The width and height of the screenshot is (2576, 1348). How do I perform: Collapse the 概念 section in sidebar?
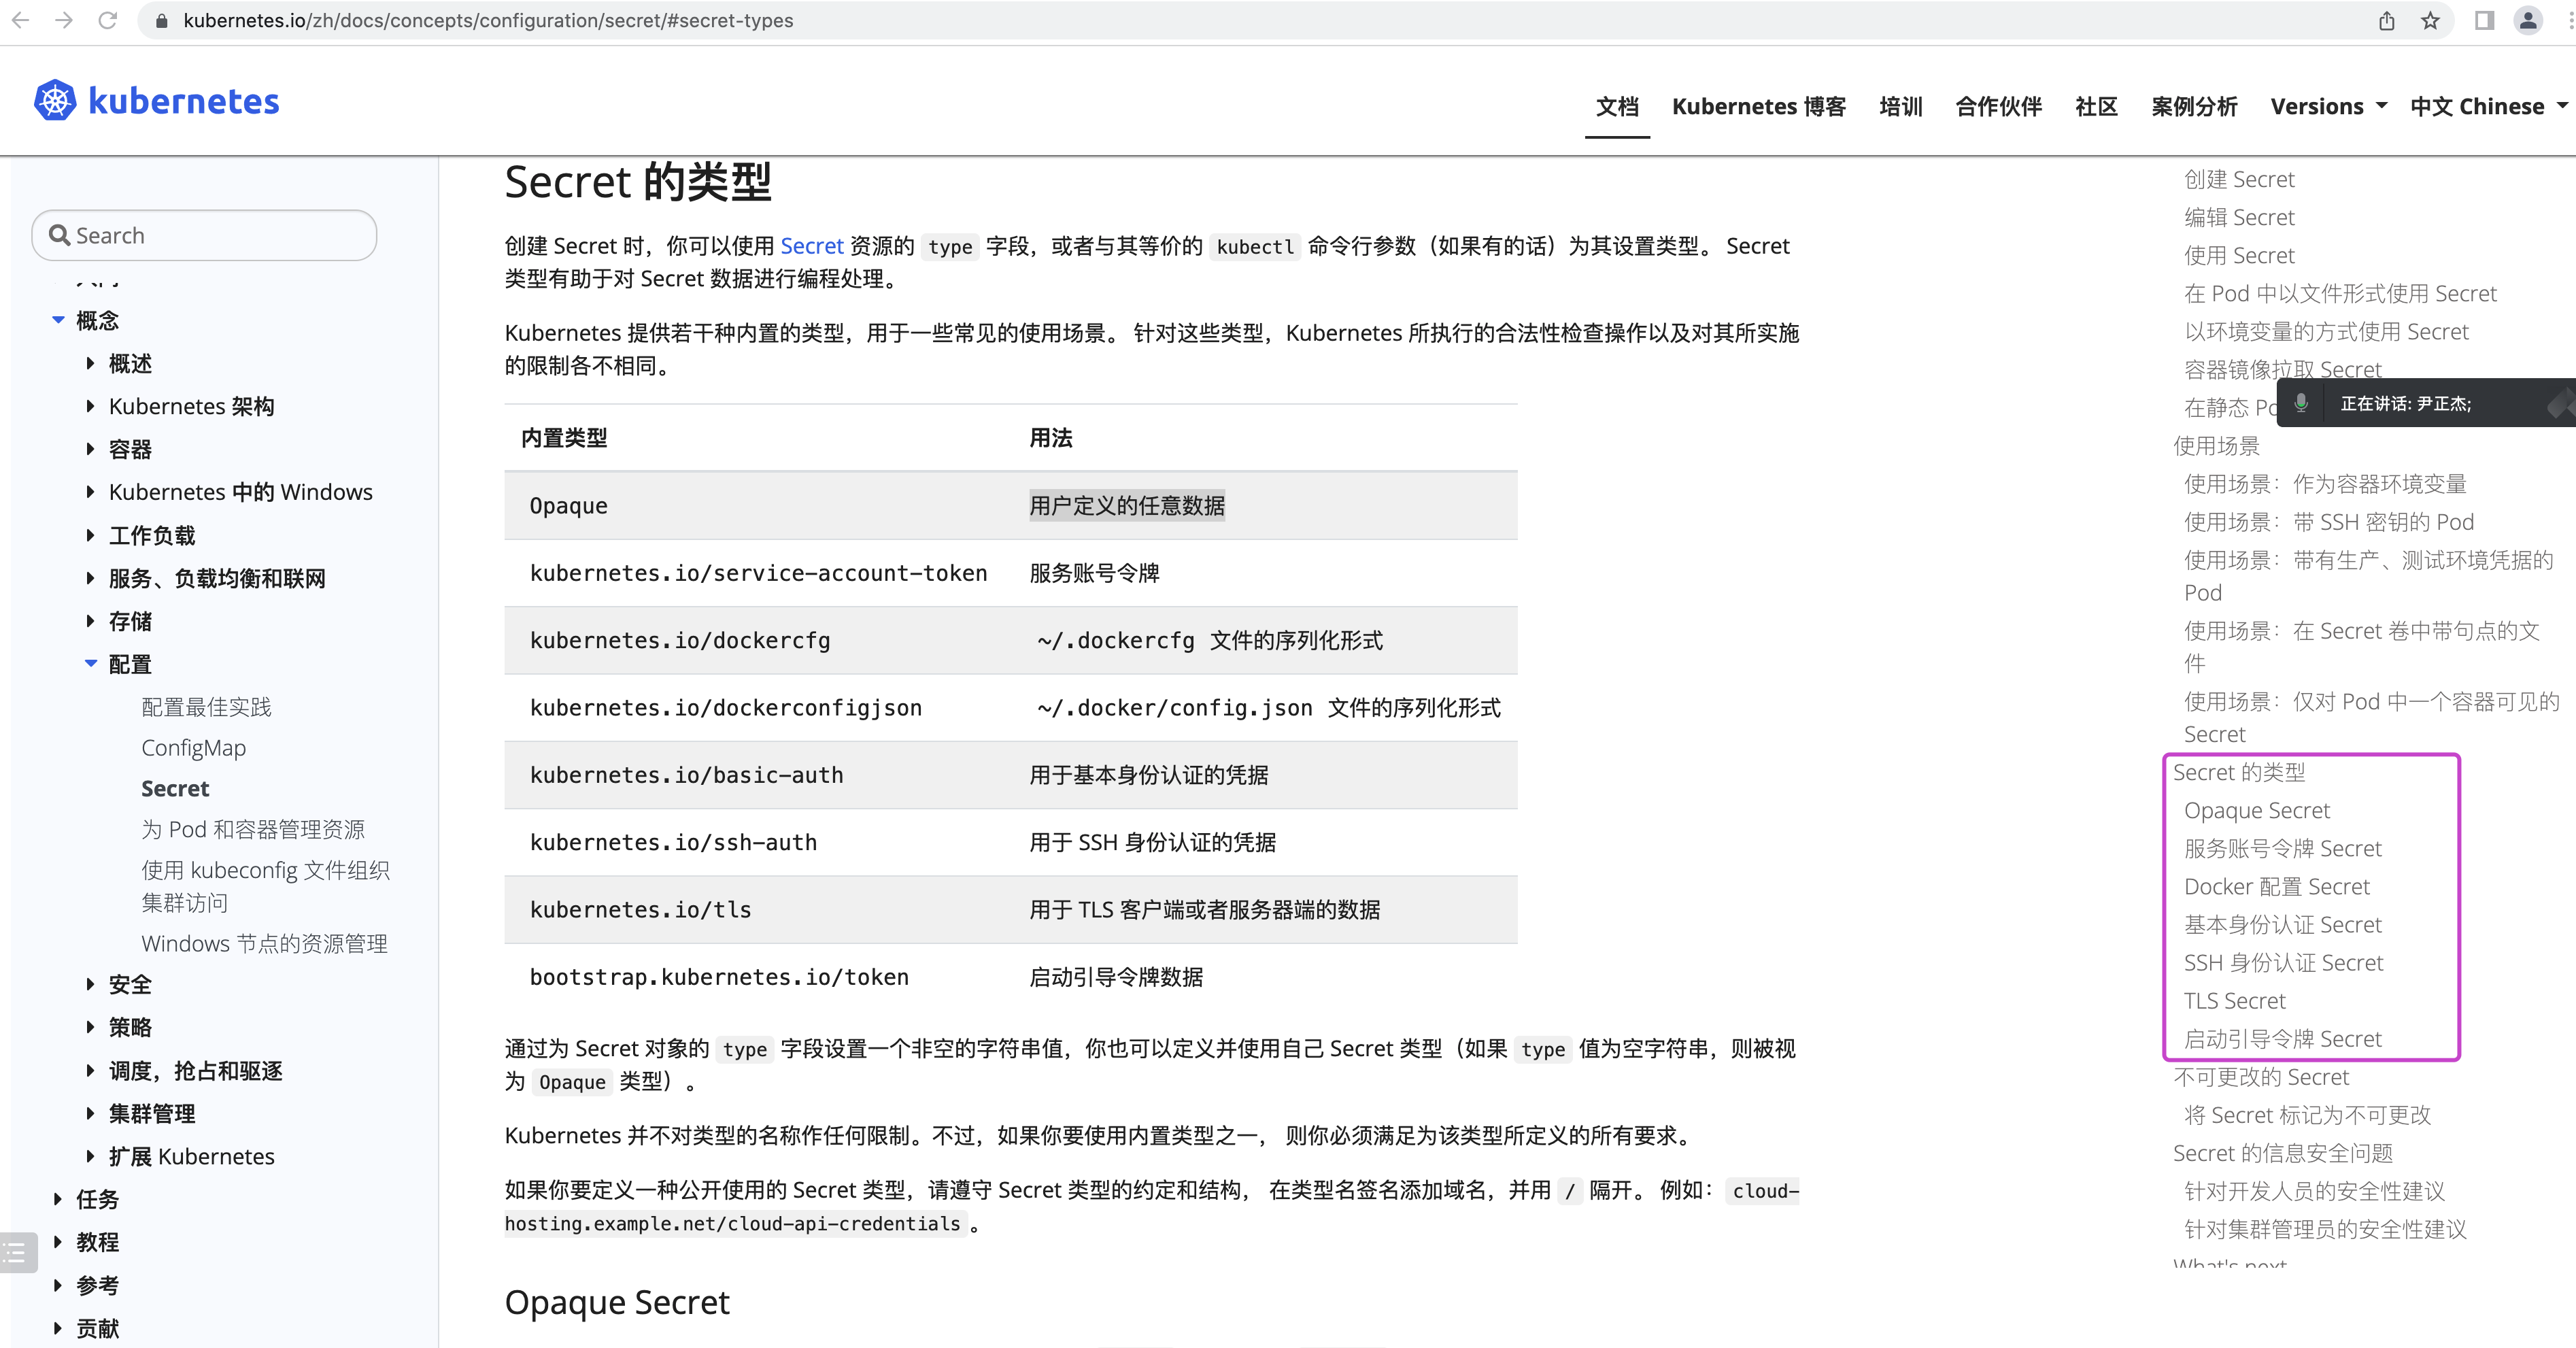tap(58, 320)
